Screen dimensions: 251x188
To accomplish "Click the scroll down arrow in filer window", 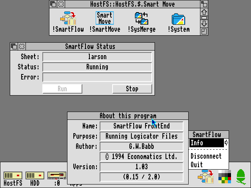I will tap(204, 23).
